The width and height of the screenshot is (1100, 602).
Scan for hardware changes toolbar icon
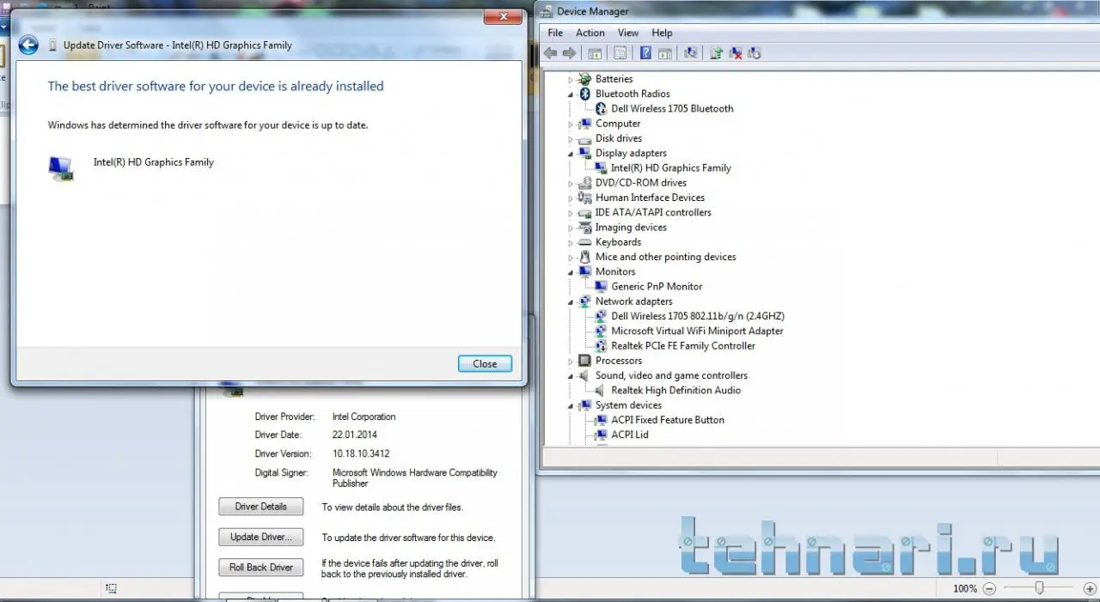[x=690, y=53]
